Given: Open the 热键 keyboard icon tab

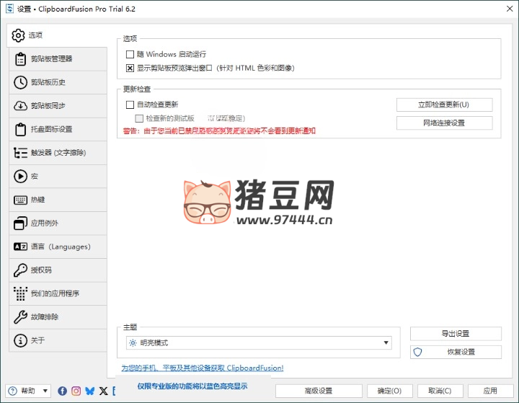Looking at the screenshot, I should pos(58,200).
